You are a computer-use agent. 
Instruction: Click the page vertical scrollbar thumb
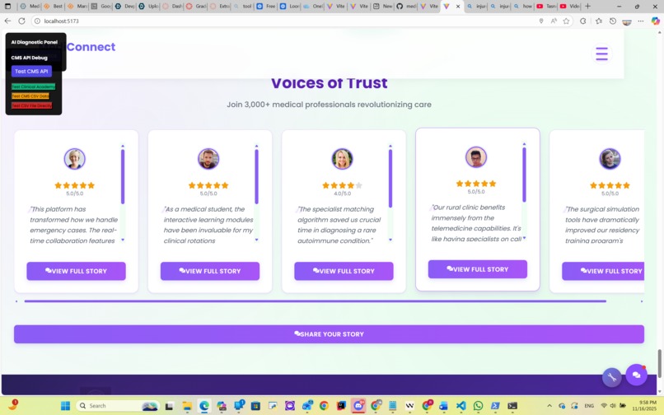(659, 363)
